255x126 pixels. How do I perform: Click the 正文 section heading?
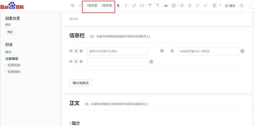pos(74,103)
